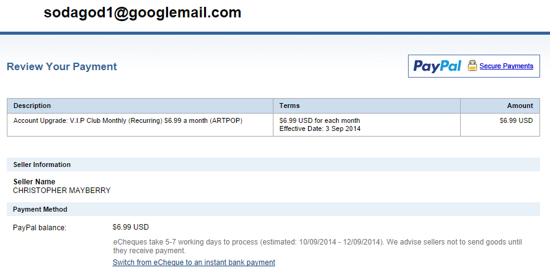Click the V.I.P Club Monthly description text
The image size is (550, 270).
[128, 121]
